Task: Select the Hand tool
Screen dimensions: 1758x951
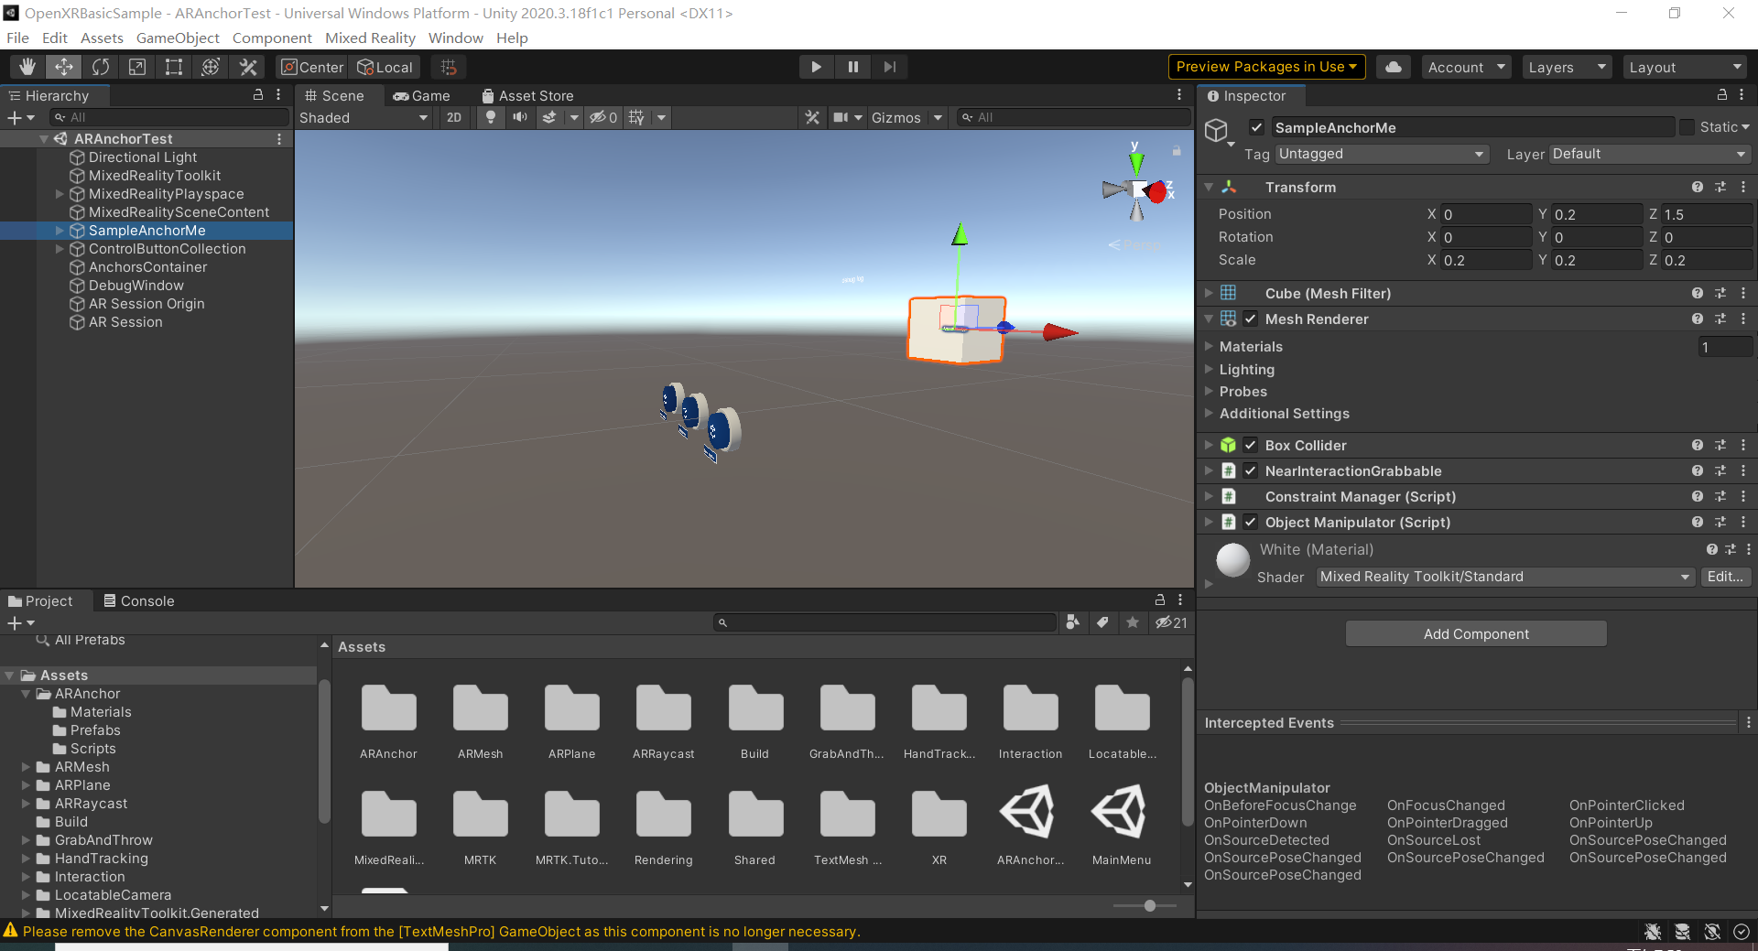Action: pos(27,67)
